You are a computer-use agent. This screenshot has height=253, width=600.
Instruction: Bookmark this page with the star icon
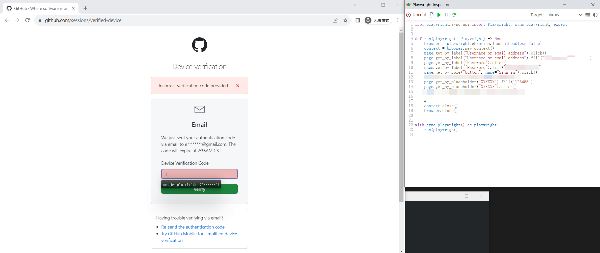pyautogui.click(x=345, y=20)
